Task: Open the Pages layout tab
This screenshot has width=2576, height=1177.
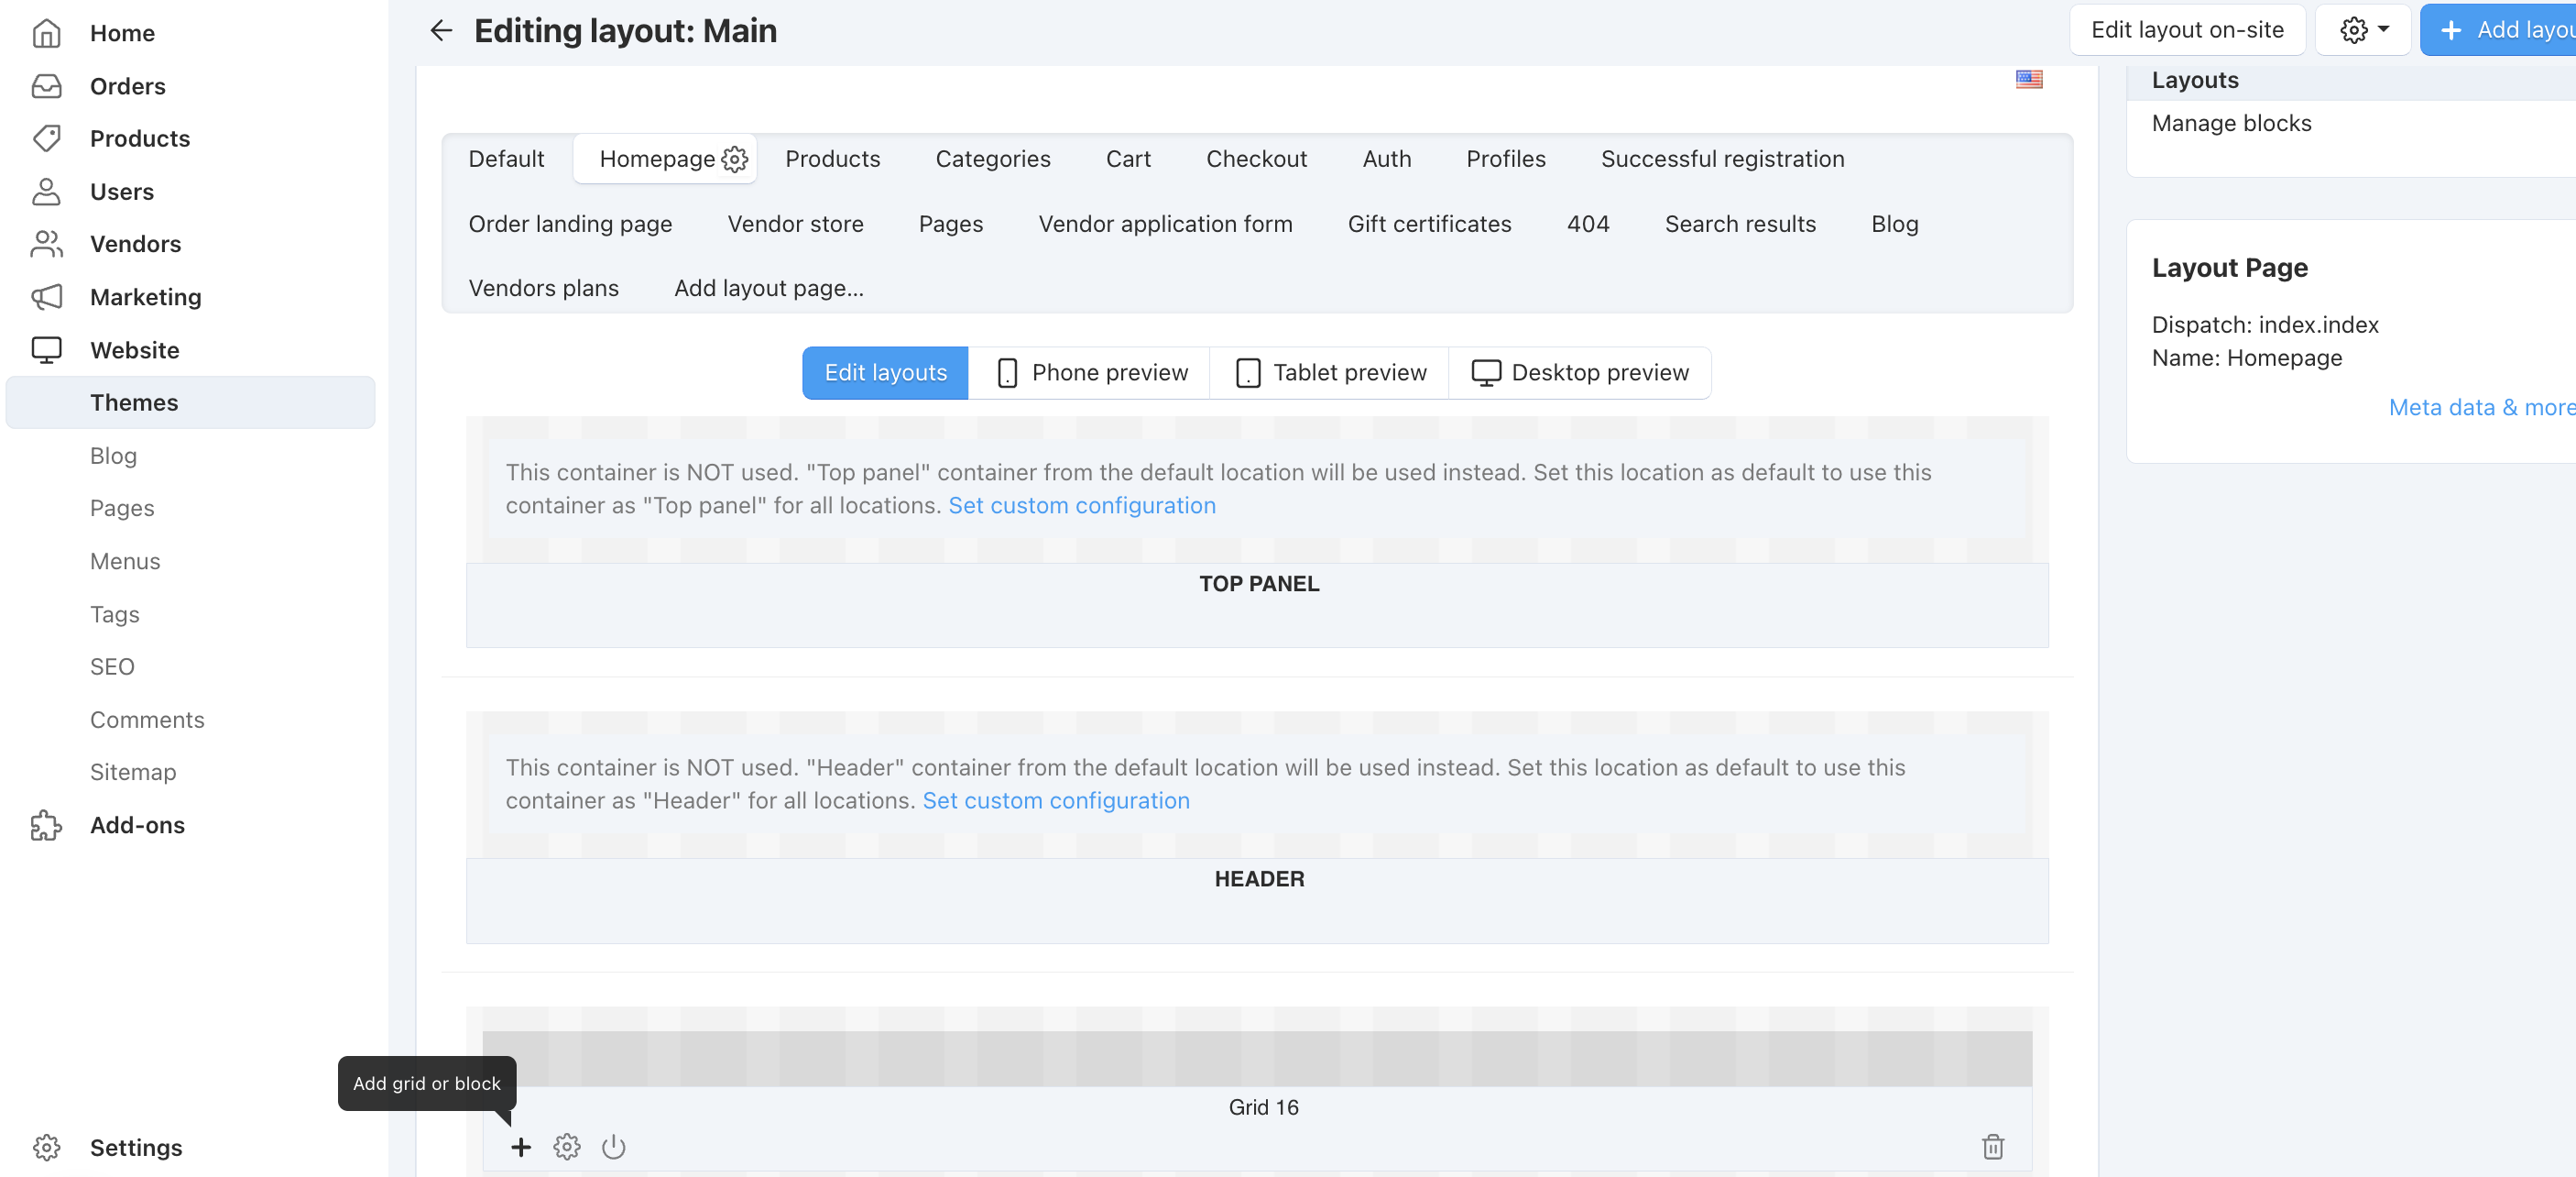Action: click(x=950, y=225)
